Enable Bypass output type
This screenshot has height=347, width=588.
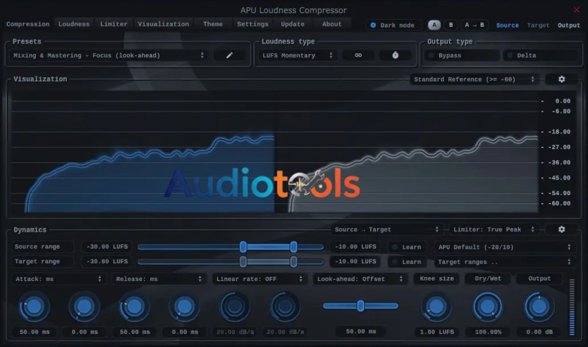tap(461, 54)
